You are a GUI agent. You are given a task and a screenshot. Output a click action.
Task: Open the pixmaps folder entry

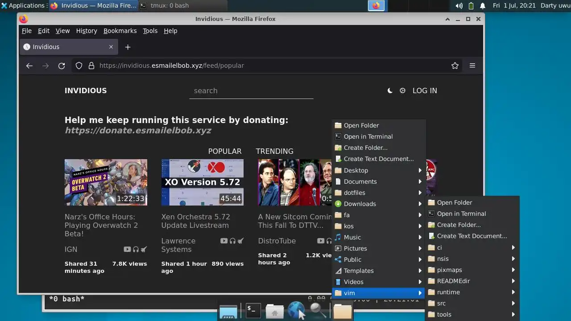pos(472,270)
